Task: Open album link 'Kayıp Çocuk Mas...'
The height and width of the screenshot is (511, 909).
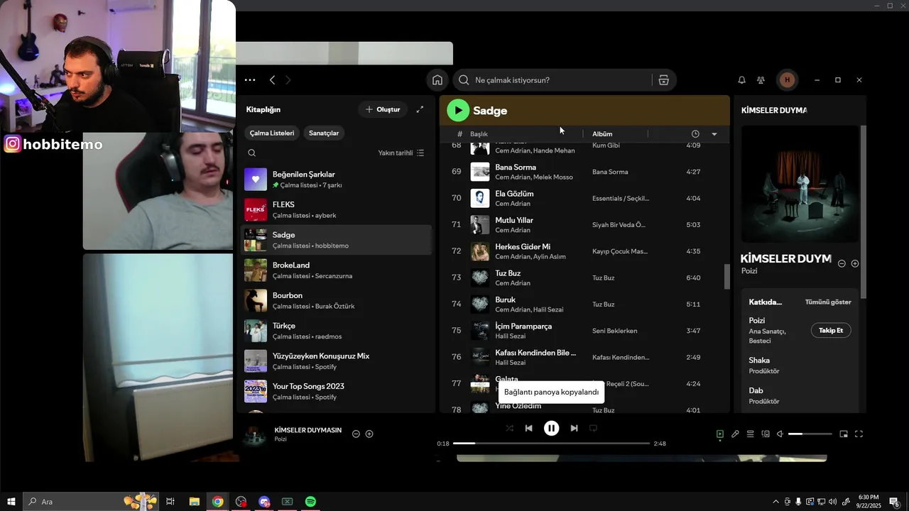Action: tap(620, 251)
